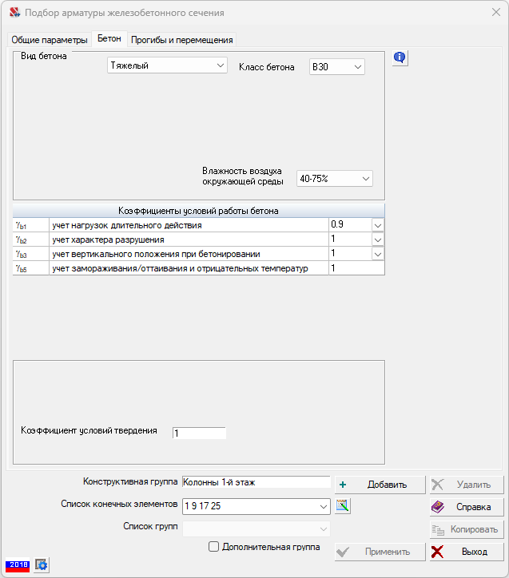
Task: Click the γb1 value 0.9 cell
Action: click(x=350, y=225)
